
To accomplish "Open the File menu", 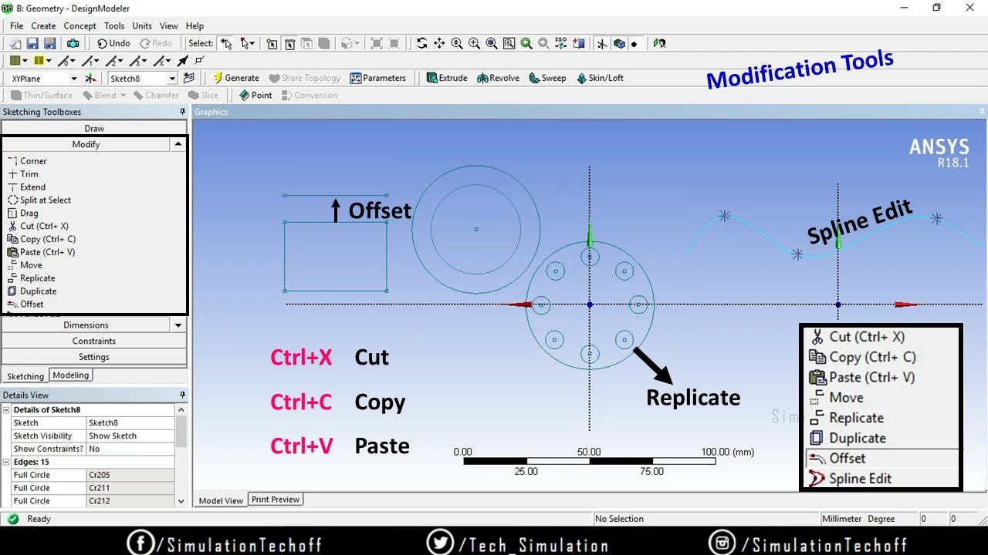I will (x=16, y=25).
